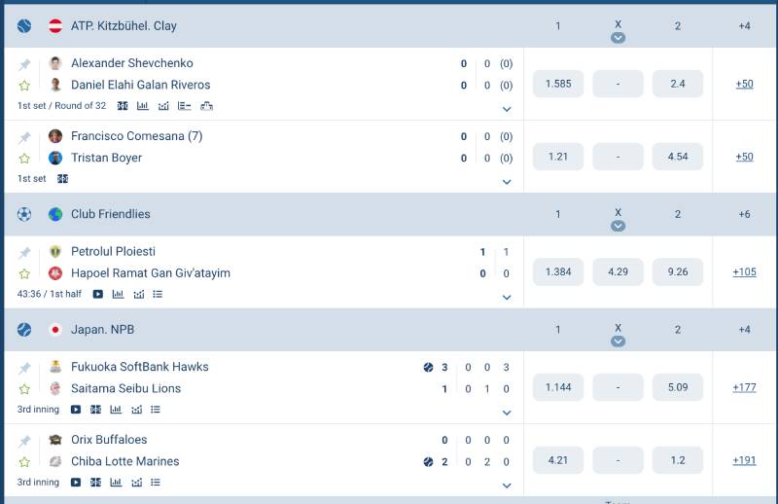Click the tennis ball icon for ATP Kitzbühel
The height and width of the screenshot is (504, 778).
point(24,26)
